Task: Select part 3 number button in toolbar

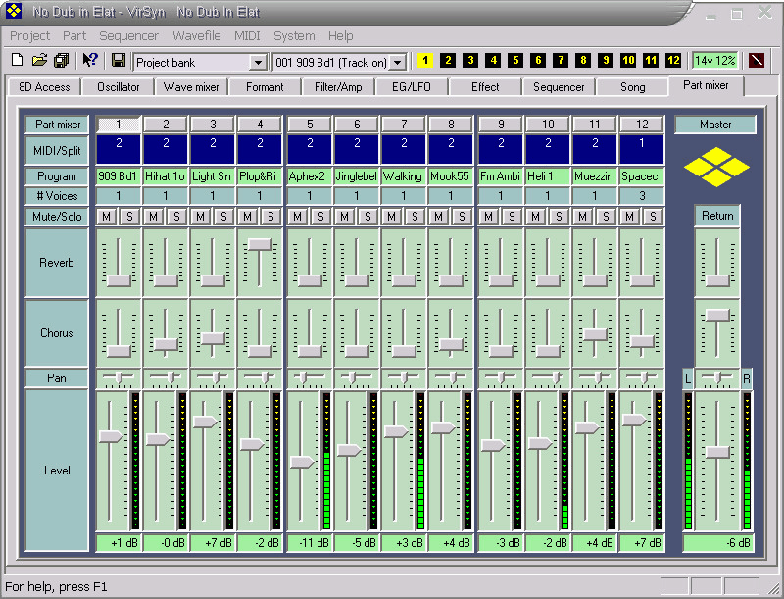Action: (x=470, y=61)
